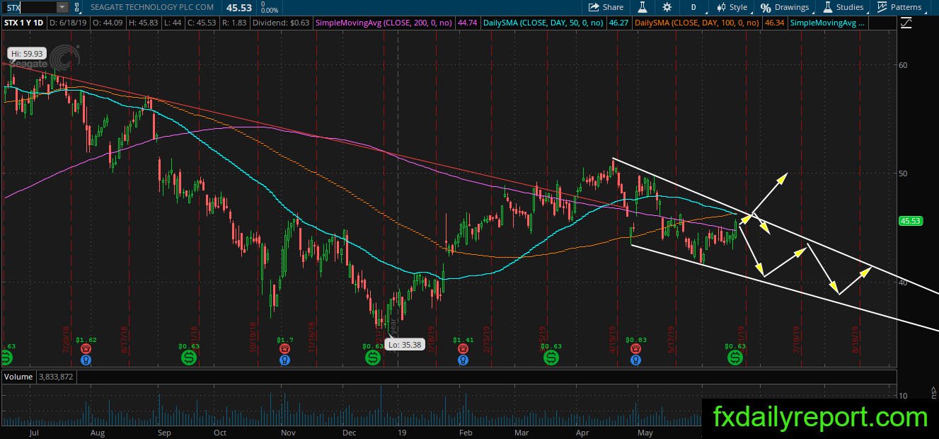Screen dimensions: 939x439
Task: Click earnings lightbulb icon under $1.62
Action: (86, 360)
